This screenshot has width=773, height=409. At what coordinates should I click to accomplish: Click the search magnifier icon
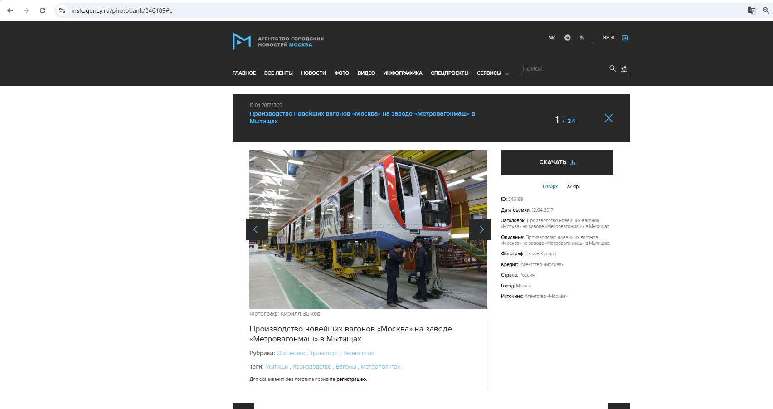pos(612,68)
